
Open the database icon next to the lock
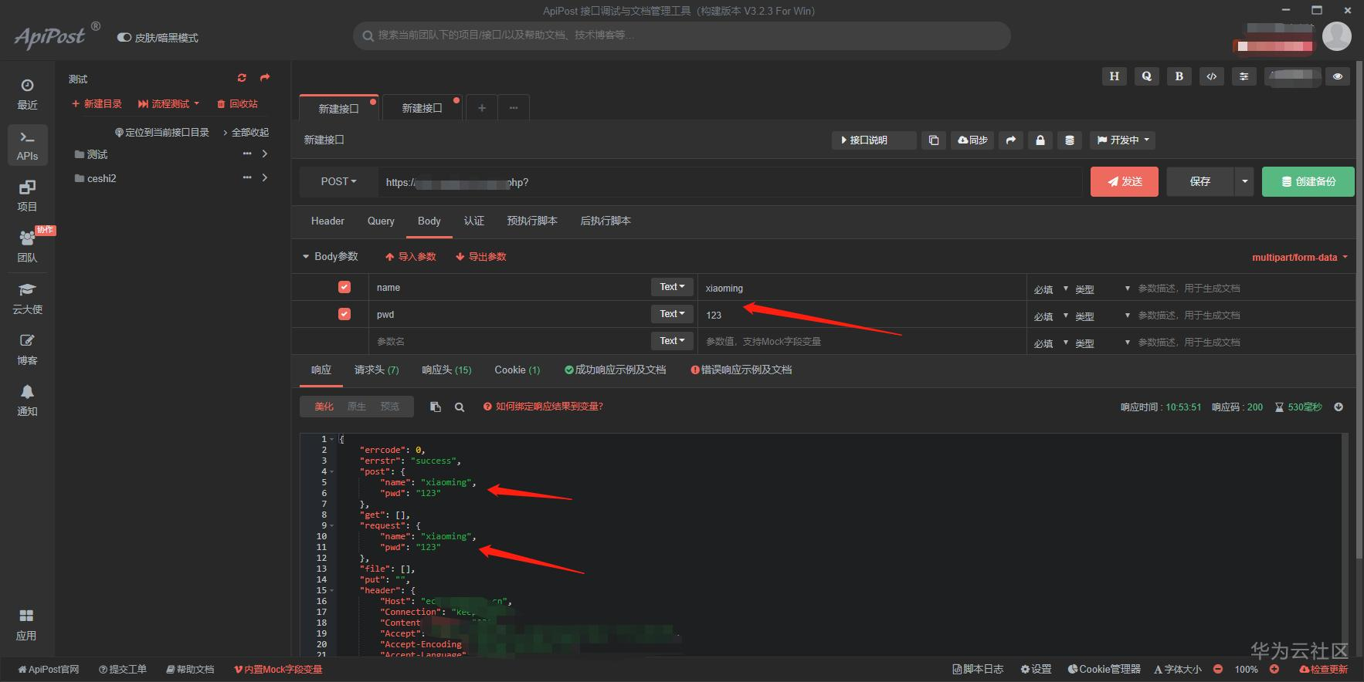coord(1070,140)
